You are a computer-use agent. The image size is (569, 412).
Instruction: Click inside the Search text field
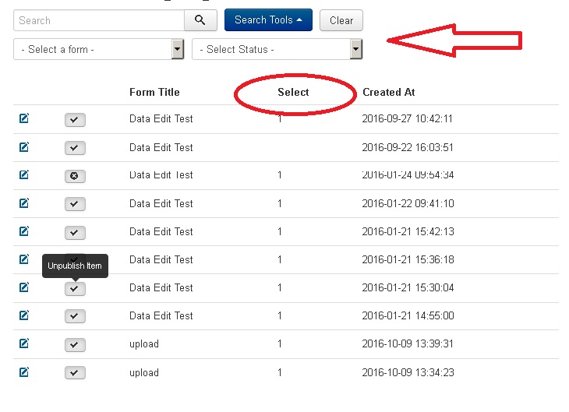99,20
